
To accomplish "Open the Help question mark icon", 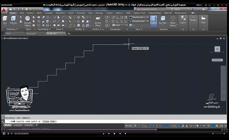I will tap(204, 9).
